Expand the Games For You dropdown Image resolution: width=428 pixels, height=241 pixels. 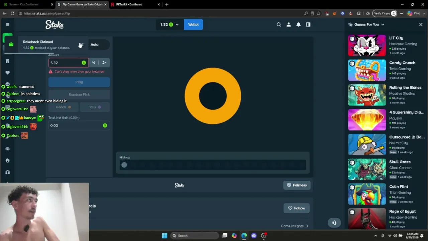(x=383, y=24)
